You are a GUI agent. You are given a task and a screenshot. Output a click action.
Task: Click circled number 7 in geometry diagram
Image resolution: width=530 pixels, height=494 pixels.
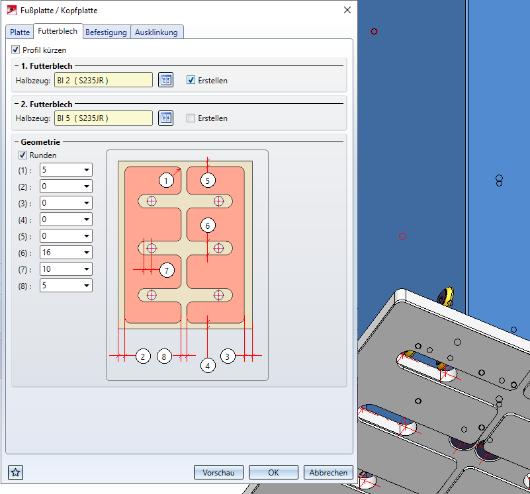[x=167, y=270]
